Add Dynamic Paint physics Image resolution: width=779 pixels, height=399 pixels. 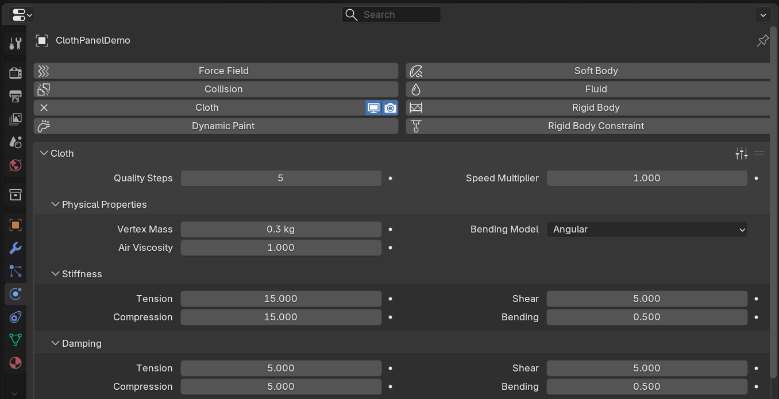[216, 126]
